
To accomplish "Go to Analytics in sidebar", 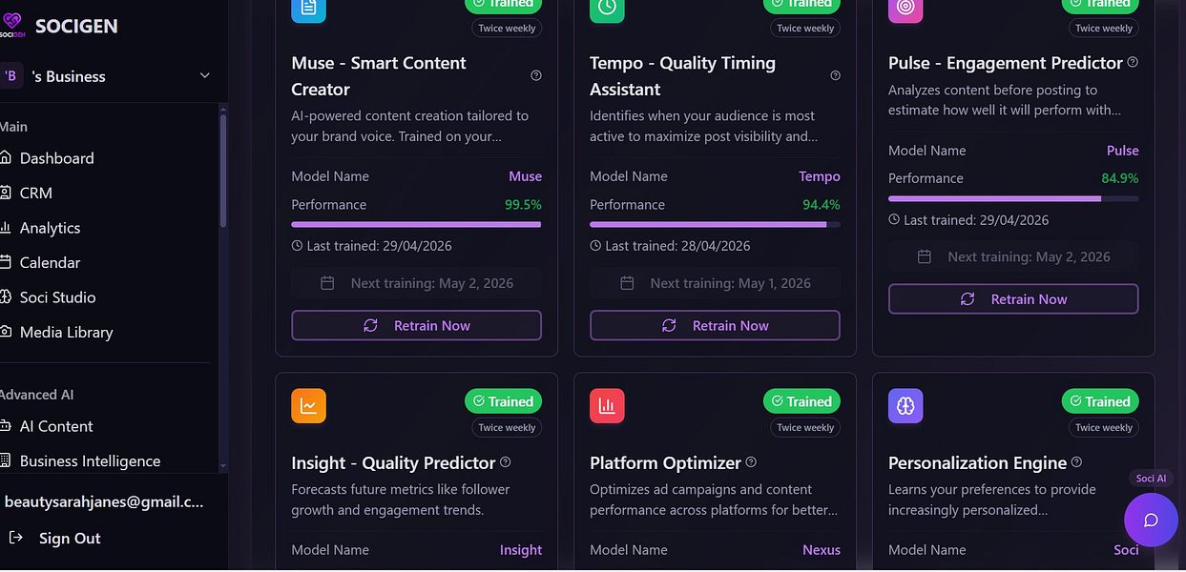I will tap(51, 228).
